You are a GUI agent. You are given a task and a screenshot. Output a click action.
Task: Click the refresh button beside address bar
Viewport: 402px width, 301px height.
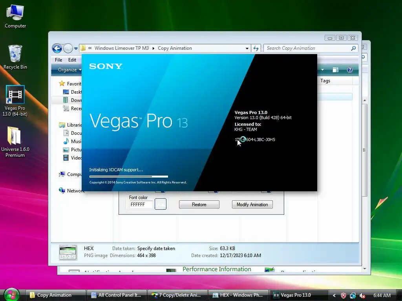tap(256, 48)
